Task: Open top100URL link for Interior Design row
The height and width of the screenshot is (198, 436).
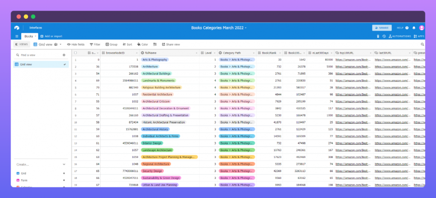Action: click(353, 143)
